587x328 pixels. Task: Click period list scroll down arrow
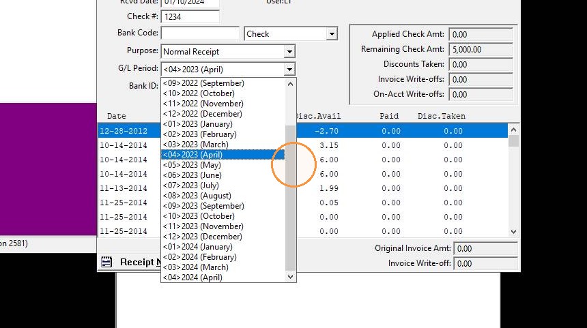pos(291,277)
